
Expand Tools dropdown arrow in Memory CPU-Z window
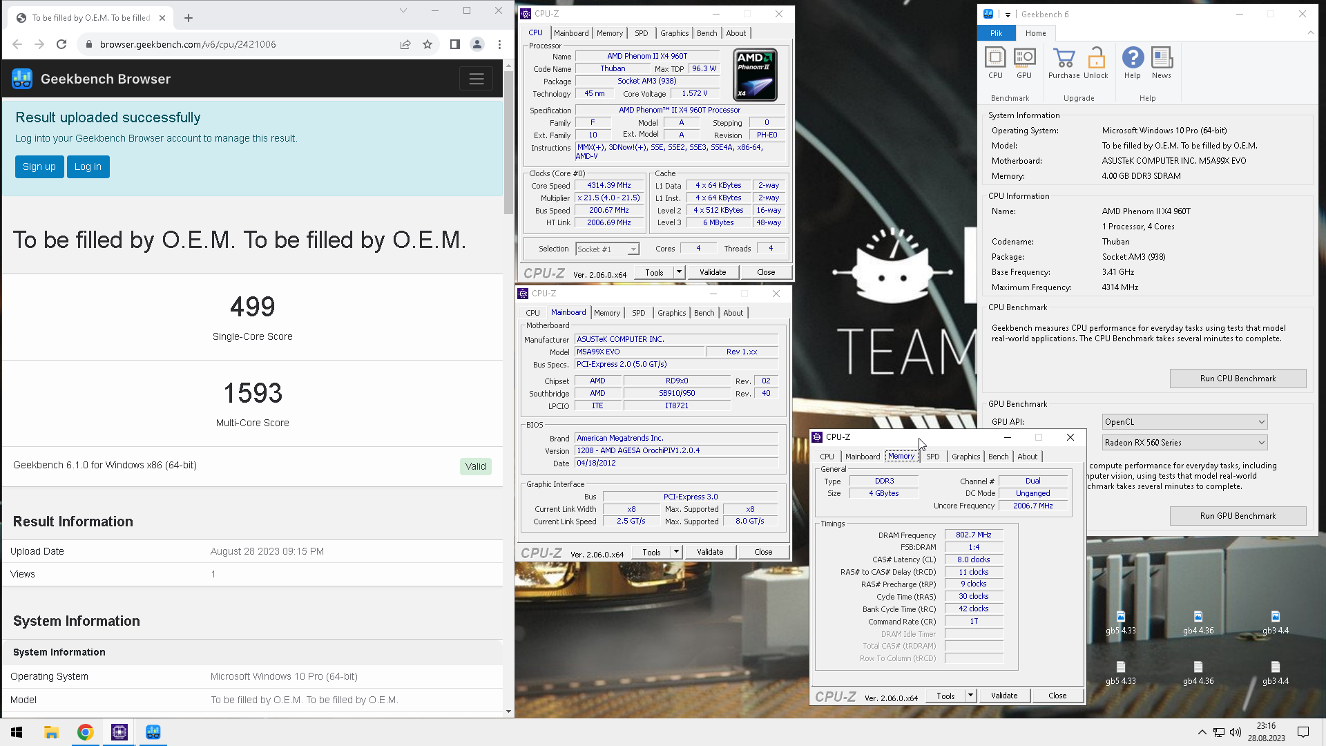(970, 696)
